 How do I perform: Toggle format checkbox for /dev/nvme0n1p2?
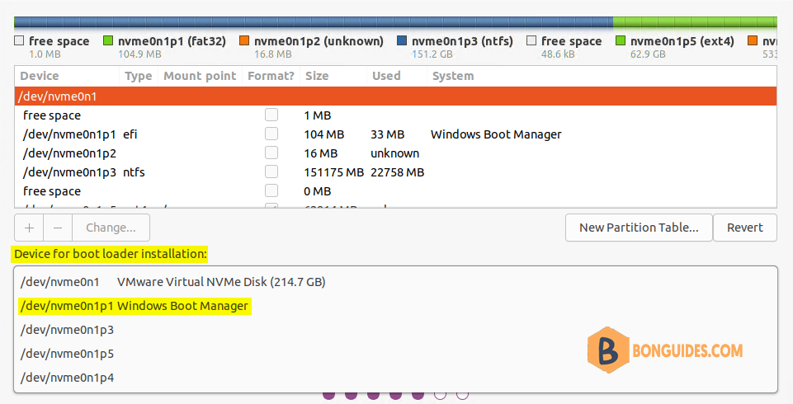pyautogui.click(x=271, y=153)
